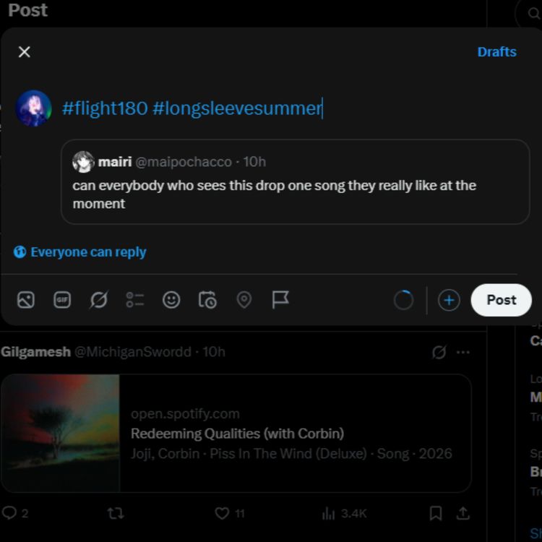Open the Drafts link
Image resolution: width=542 pixels, height=542 pixels.
tap(496, 52)
